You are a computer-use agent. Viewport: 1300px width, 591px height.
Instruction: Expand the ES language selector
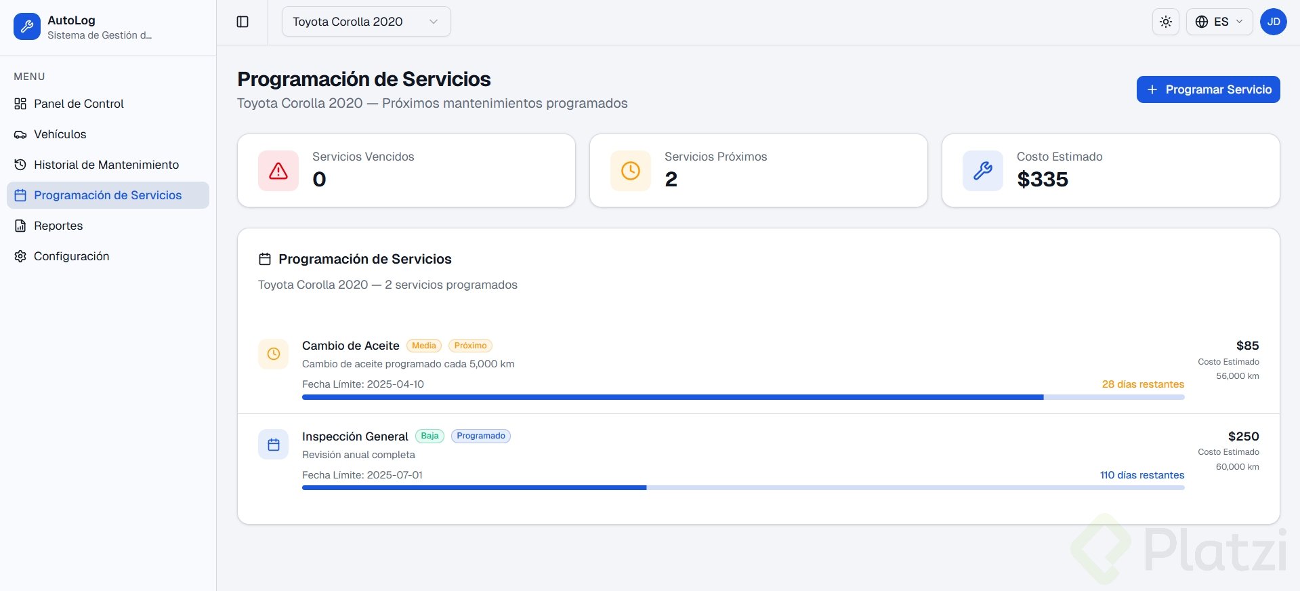tap(1219, 22)
